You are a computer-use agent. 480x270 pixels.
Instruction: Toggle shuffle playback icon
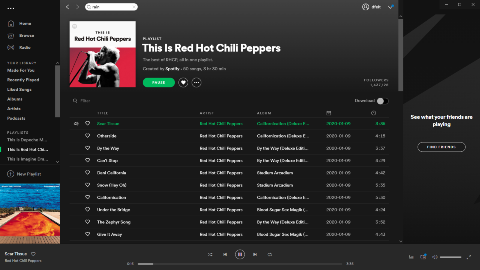click(x=210, y=254)
